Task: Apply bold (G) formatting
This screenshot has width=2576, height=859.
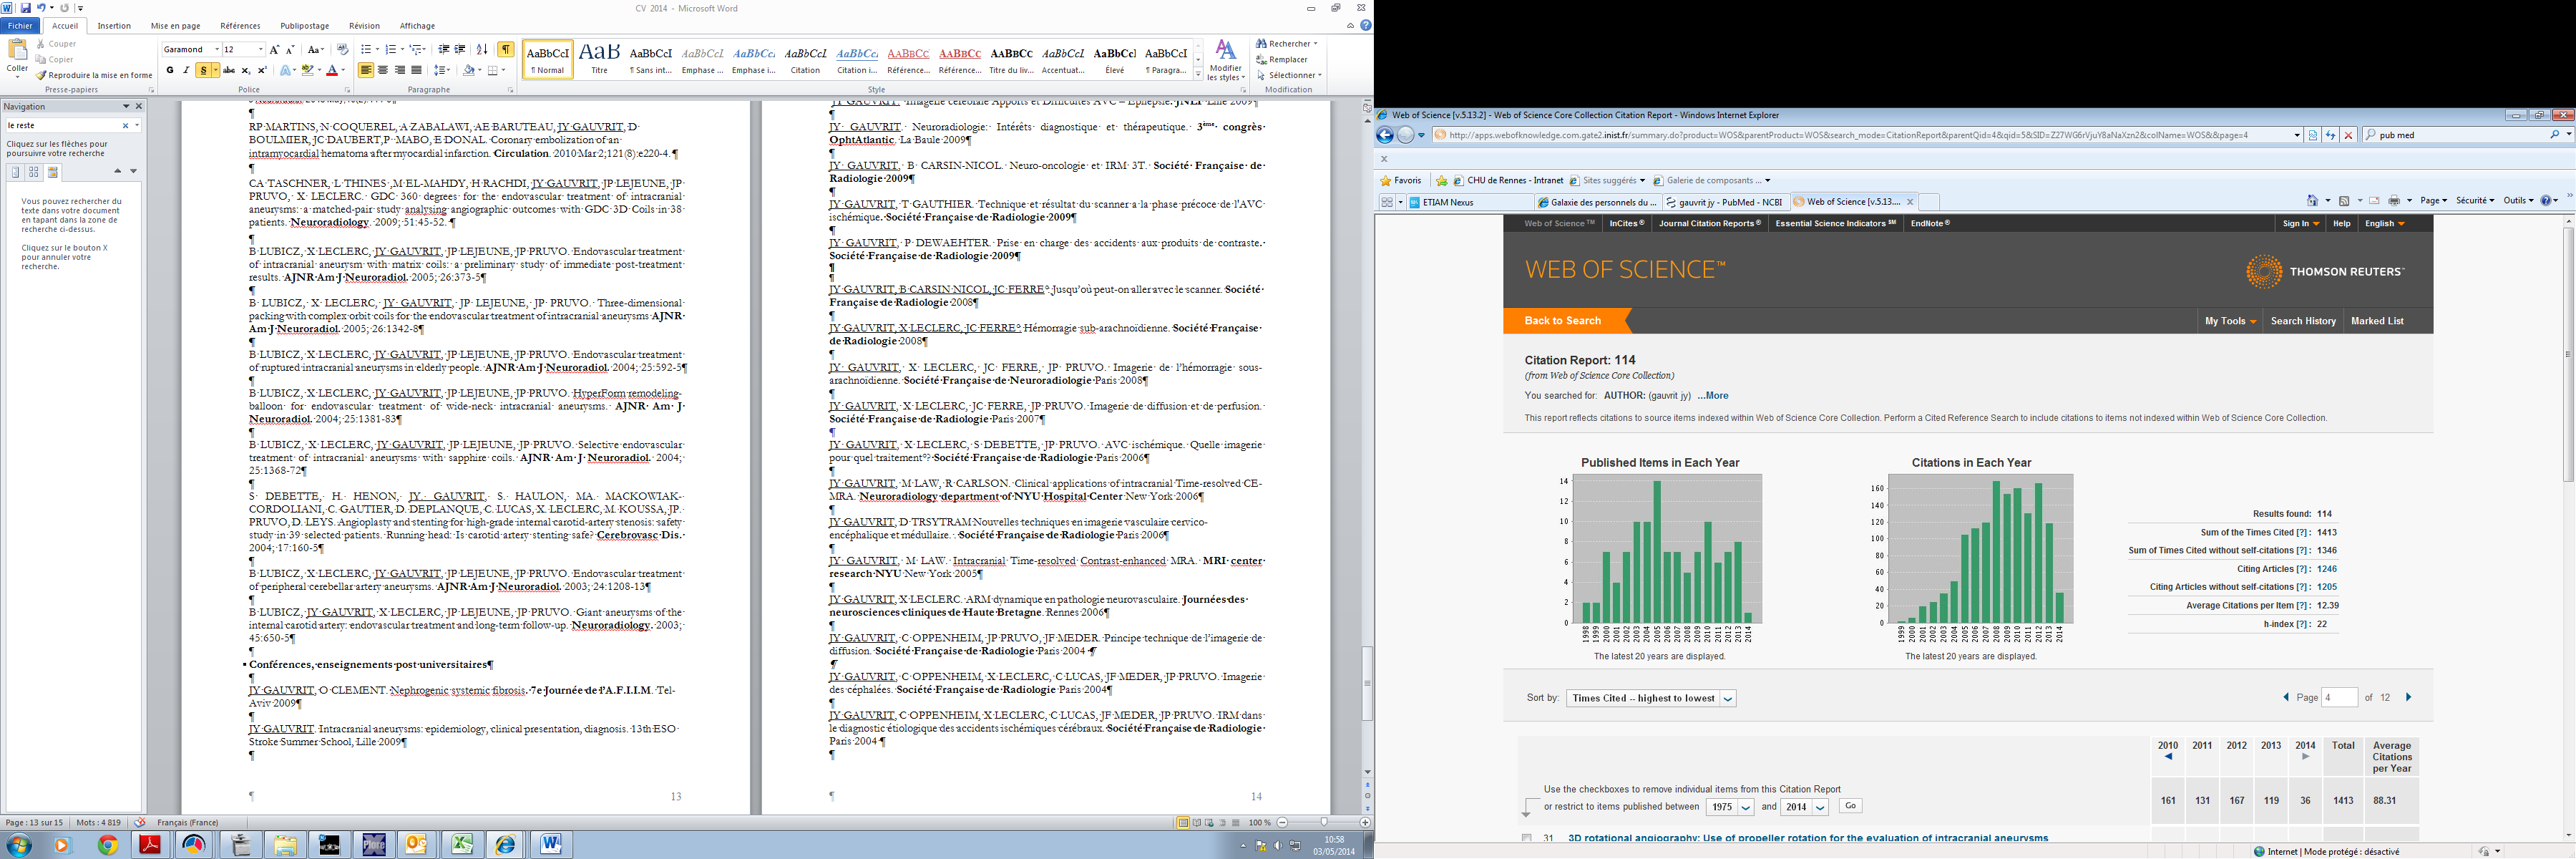Action: (x=170, y=70)
